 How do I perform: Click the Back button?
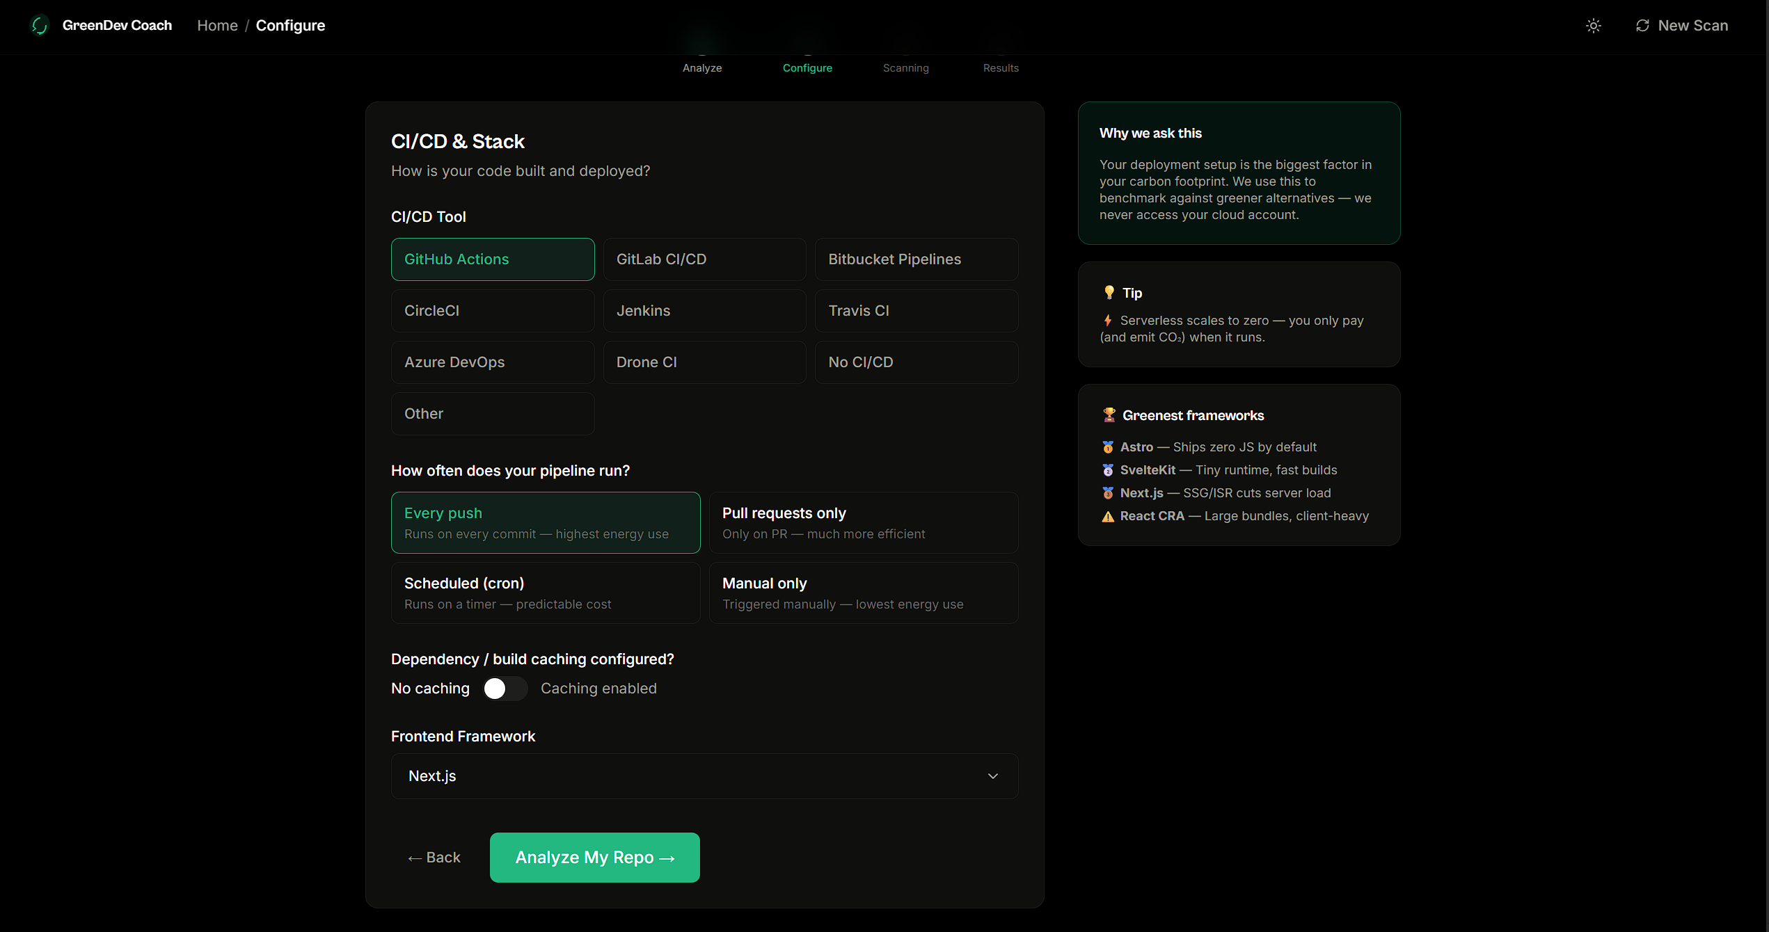(434, 858)
